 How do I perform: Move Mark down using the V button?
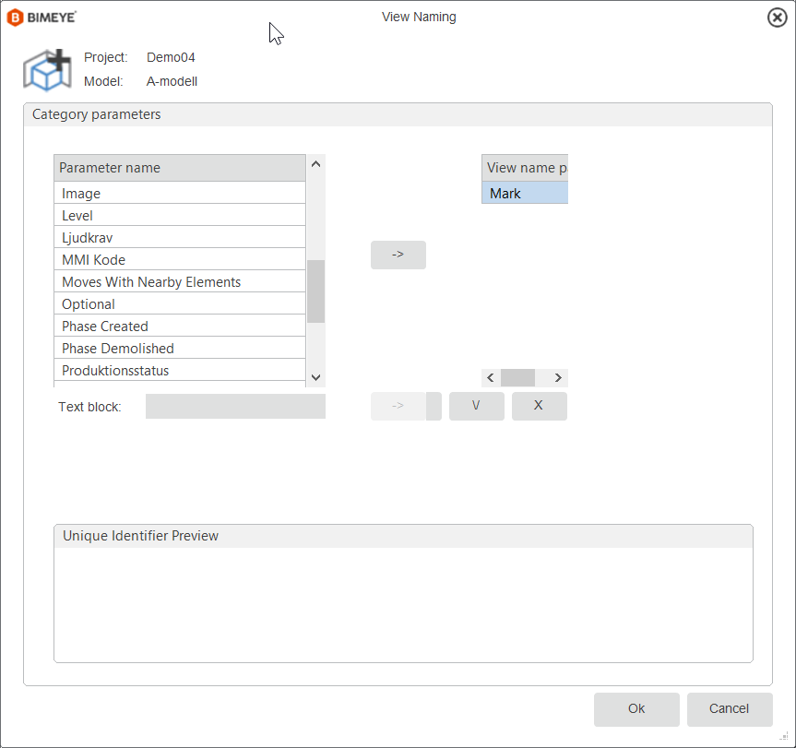476,406
